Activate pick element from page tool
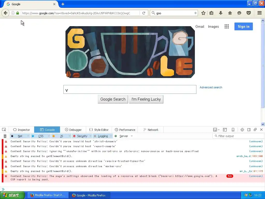The width and height of the screenshot is (265, 199). click(4, 130)
